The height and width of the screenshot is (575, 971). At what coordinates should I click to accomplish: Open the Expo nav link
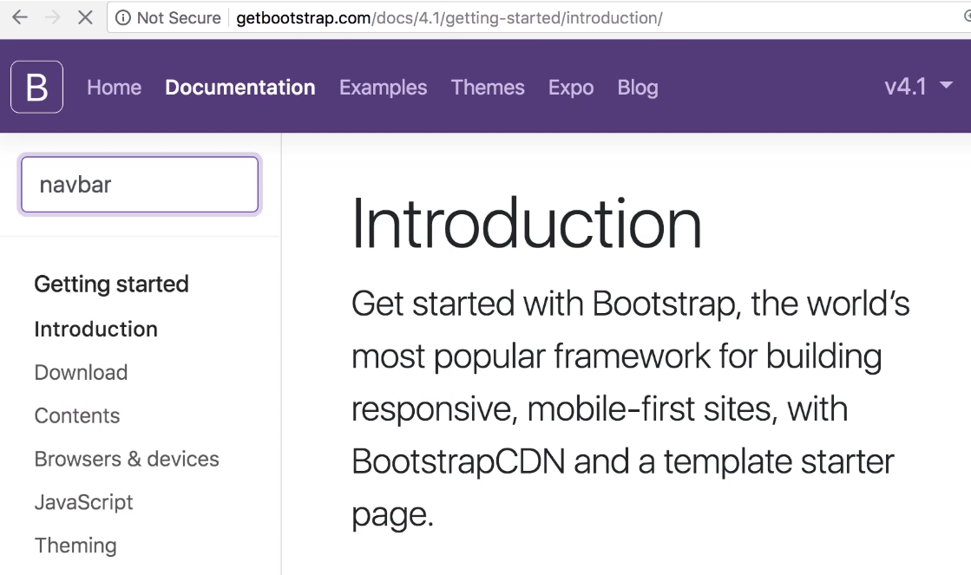click(571, 88)
